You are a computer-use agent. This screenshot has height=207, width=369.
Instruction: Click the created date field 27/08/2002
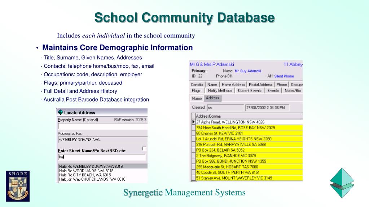tap(267, 108)
